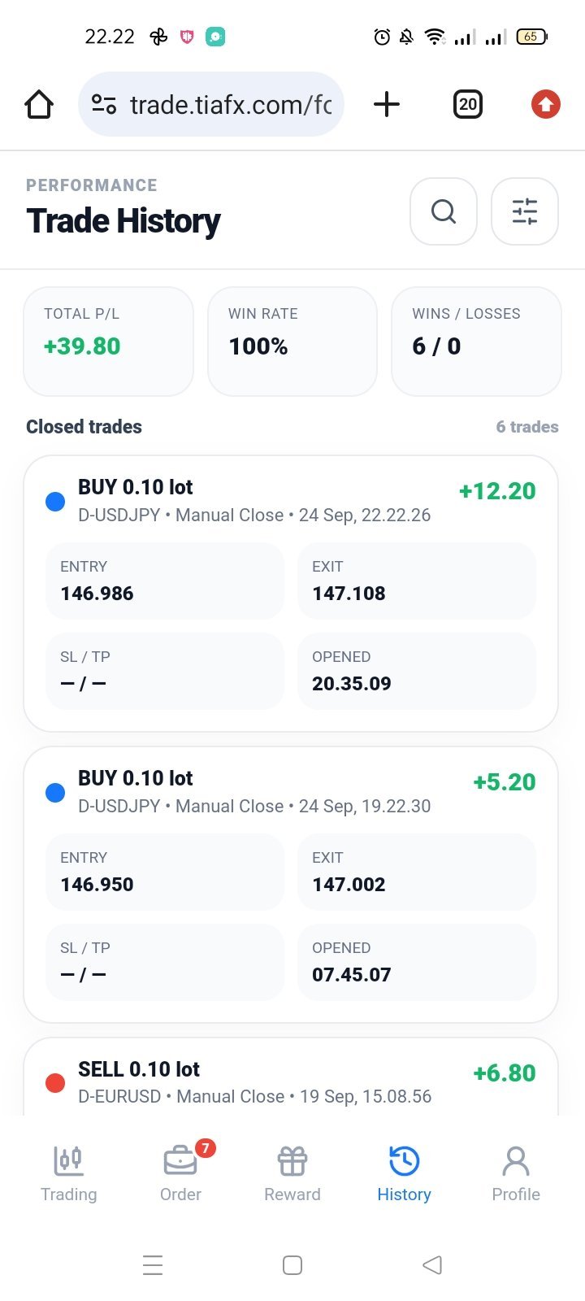
Task: Tap the Win Rate 100% card
Action: click(292, 342)
